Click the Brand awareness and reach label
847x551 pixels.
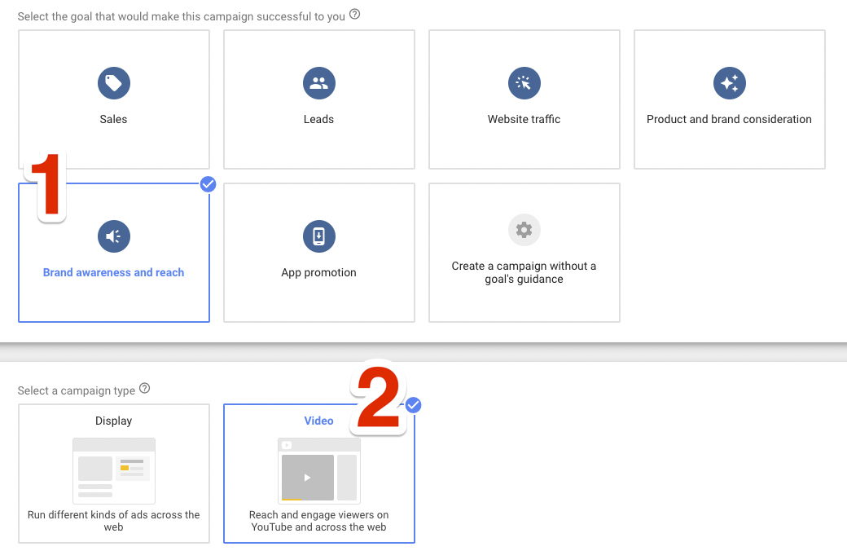coord(114,273)
